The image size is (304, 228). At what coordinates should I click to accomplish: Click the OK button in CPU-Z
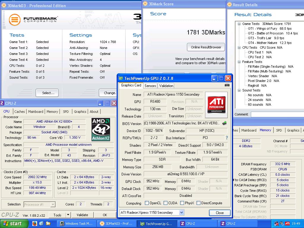pos(105,215)
